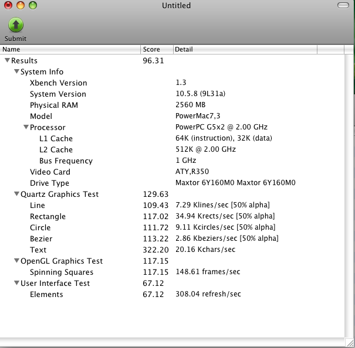Image resolution: width=355 pixels, height=348 pixels.
Task: Click the Name column header
Action: pos(70,49)
